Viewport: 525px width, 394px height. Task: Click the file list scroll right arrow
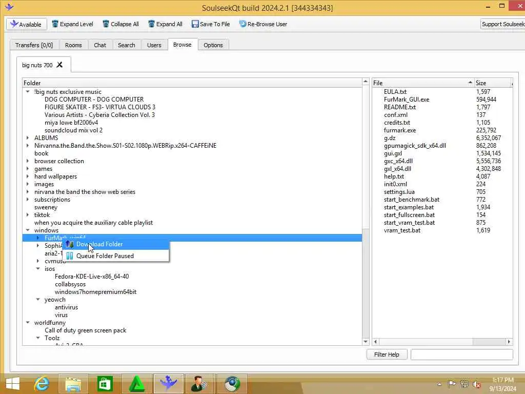point(509,342)
